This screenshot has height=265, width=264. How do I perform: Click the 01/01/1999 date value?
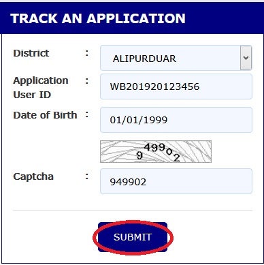pyautogui.click(x=139, y=120)
